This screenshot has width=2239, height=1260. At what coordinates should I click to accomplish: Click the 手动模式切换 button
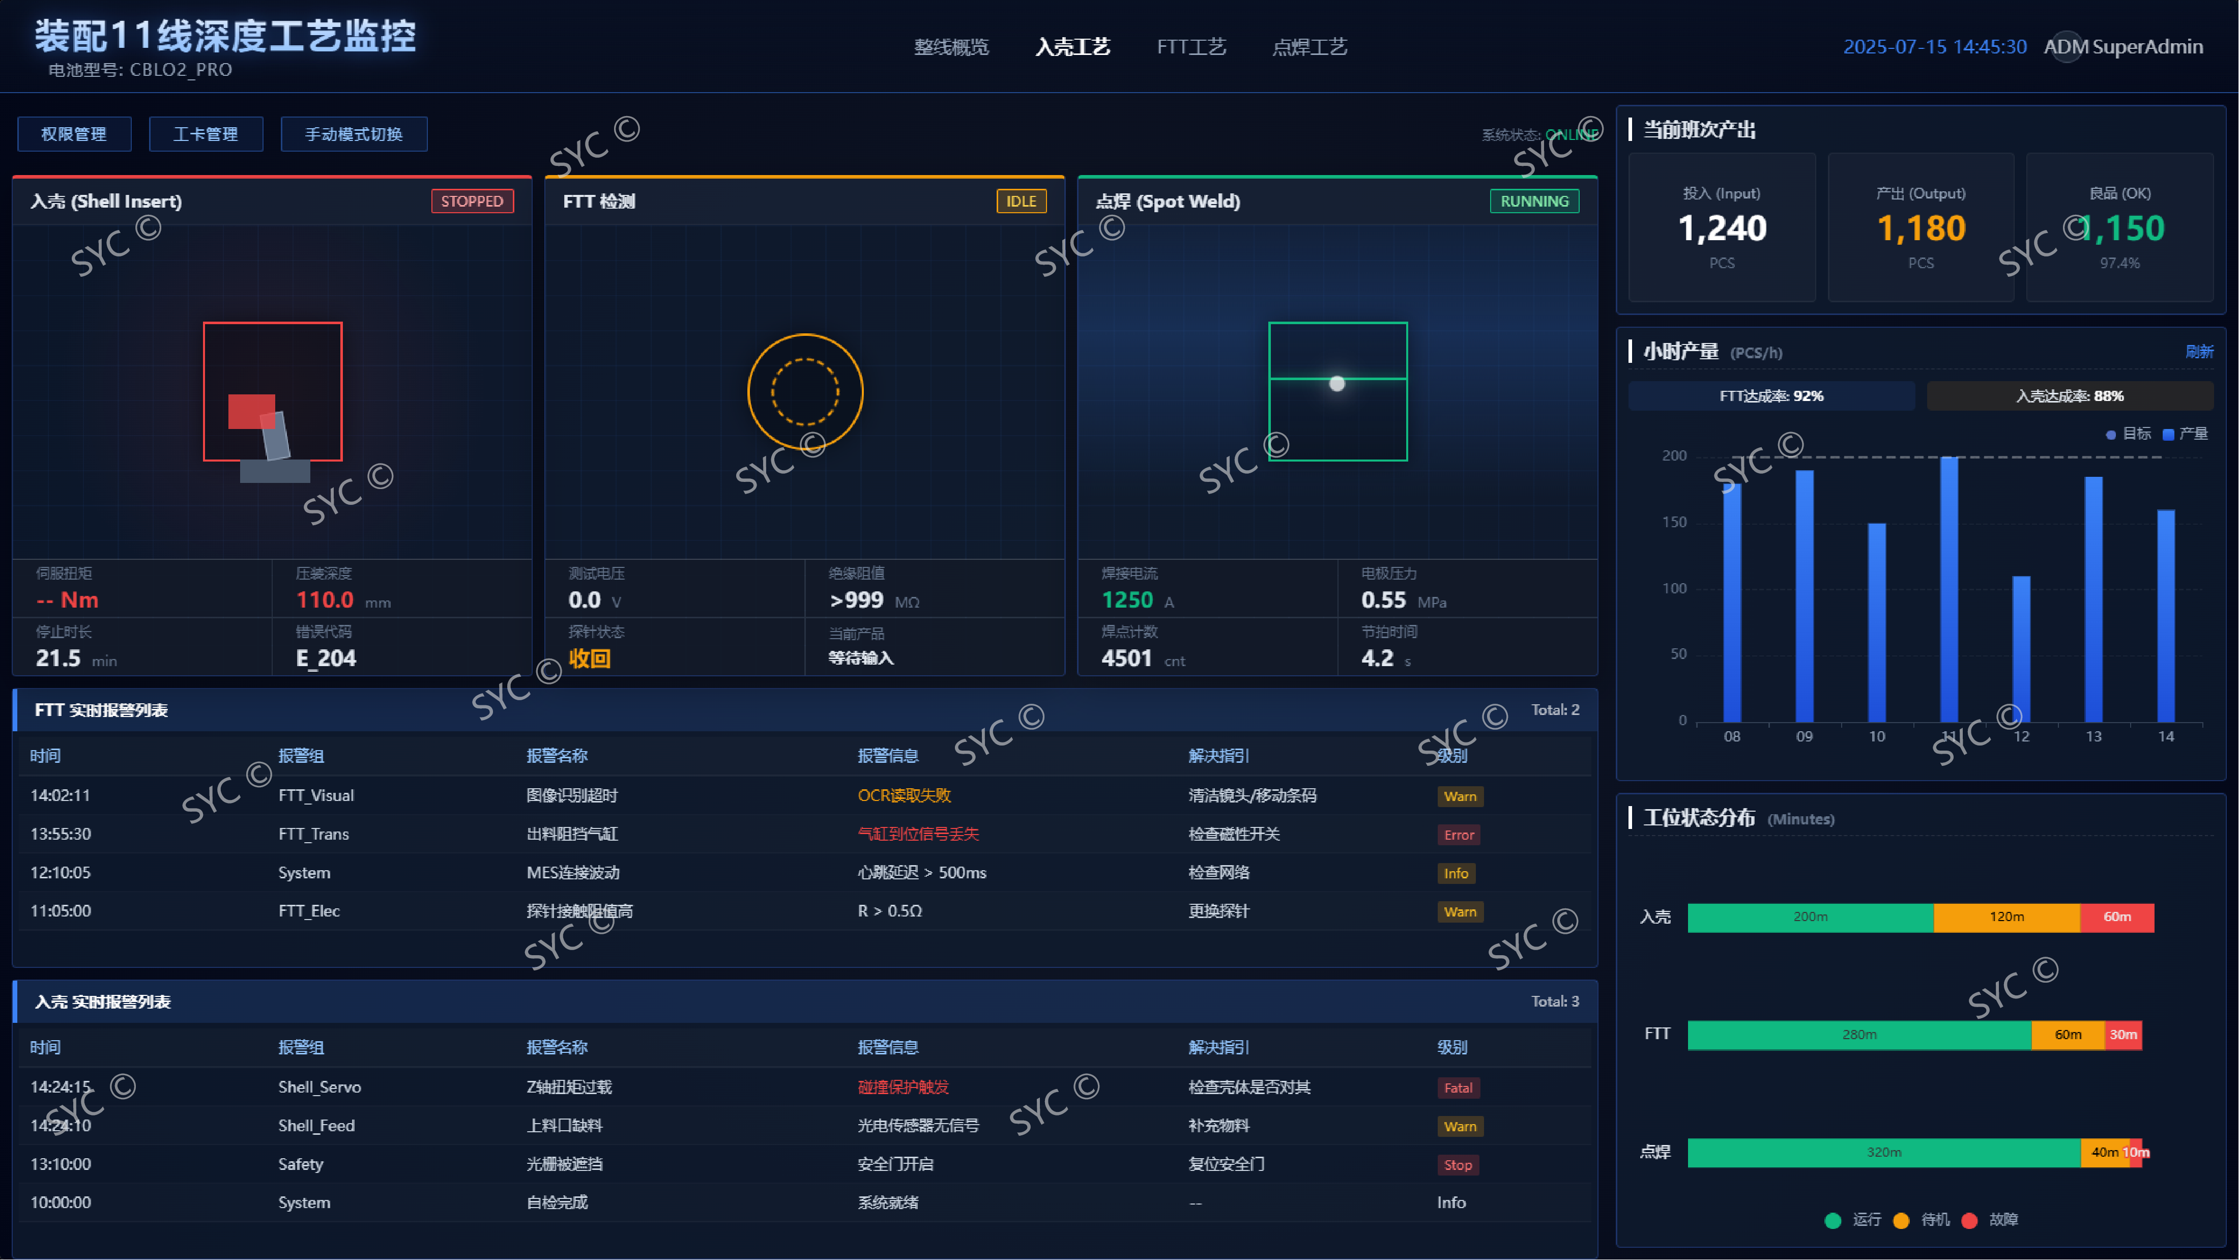tap(354, 134)
